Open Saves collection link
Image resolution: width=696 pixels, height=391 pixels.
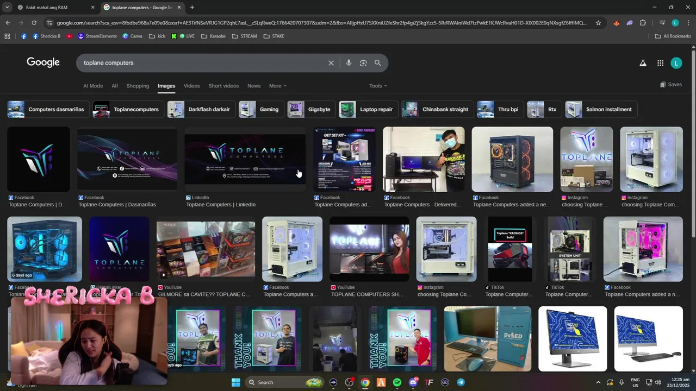[x=671, y=85]
